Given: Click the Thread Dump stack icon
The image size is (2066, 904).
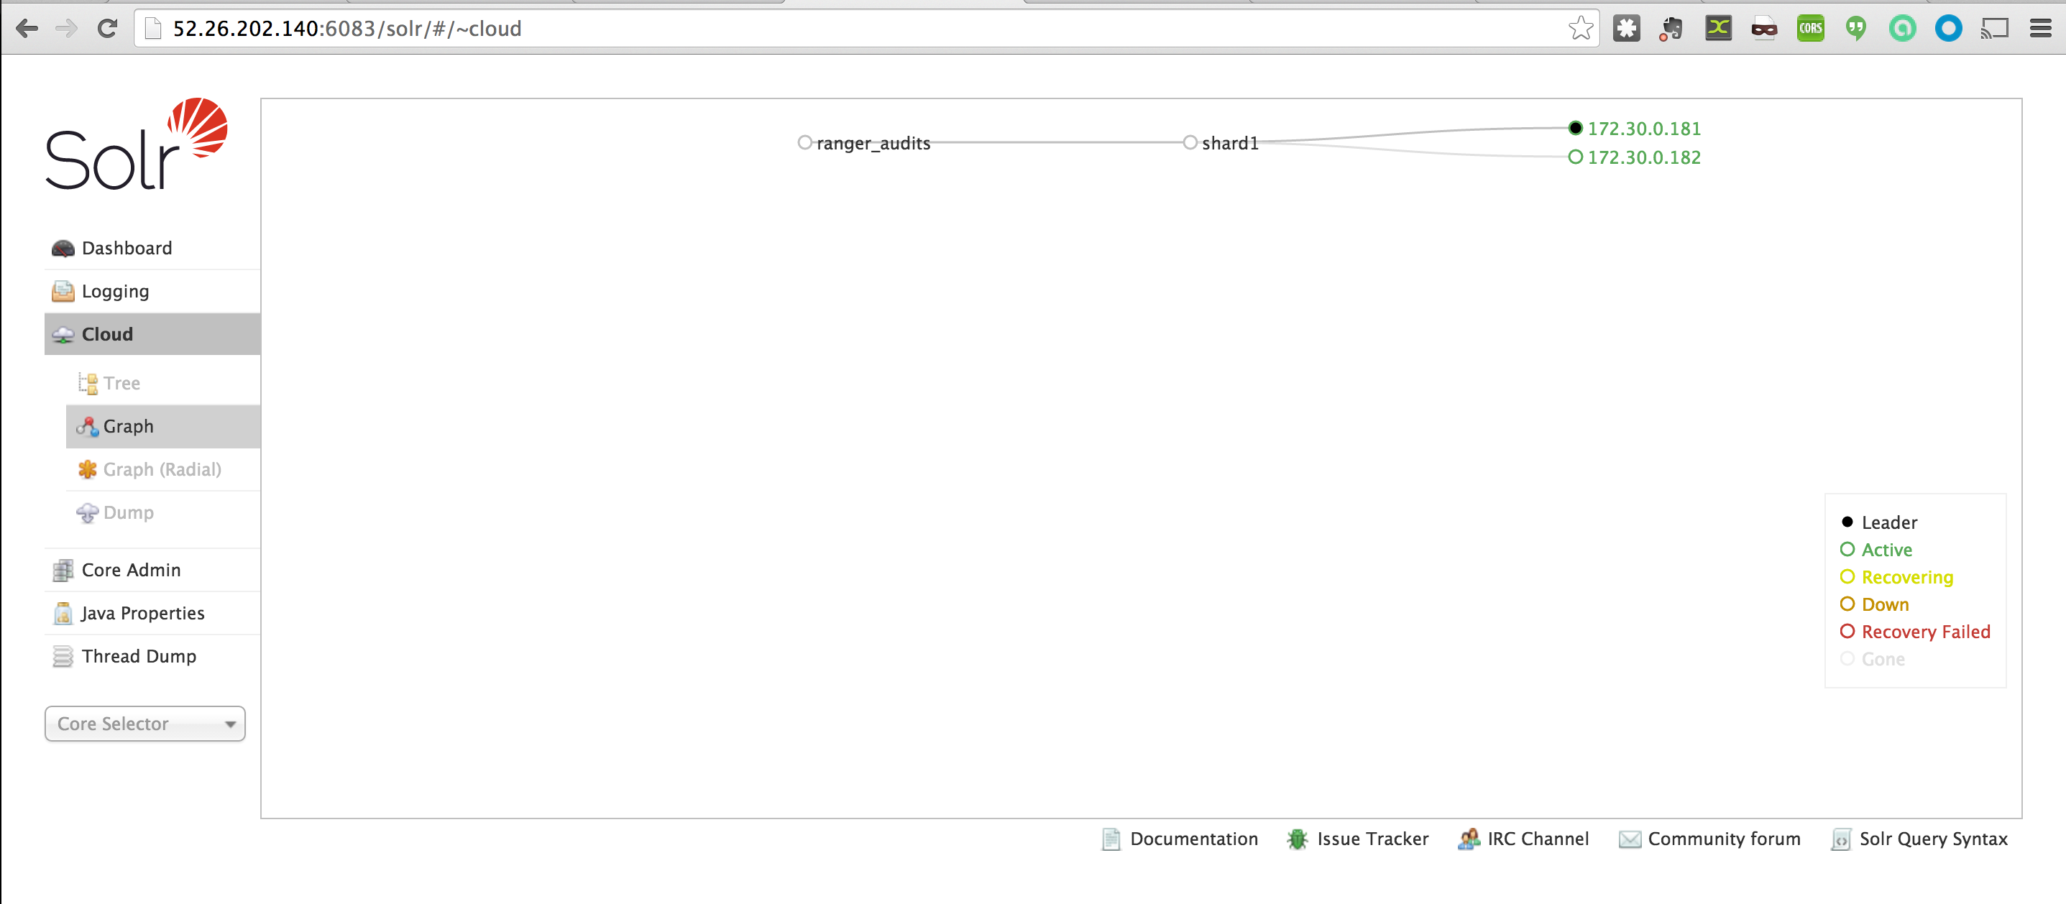Looking at the screenshot, I should pyautogui.click(x=63, y=658).
